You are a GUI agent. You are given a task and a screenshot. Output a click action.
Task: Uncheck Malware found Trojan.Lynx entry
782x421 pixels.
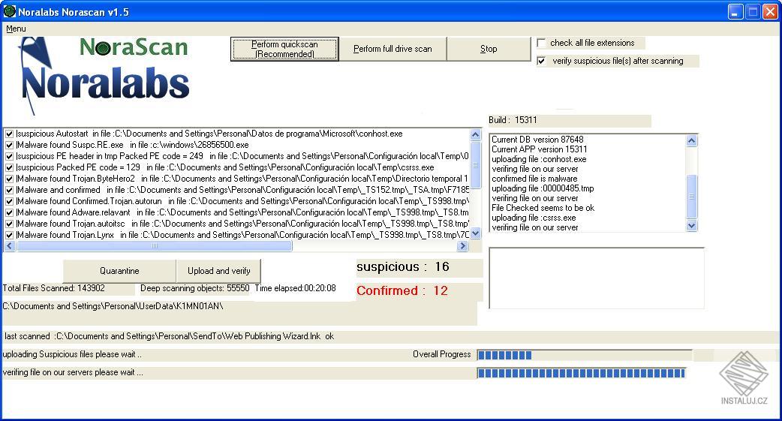point(9,235)
